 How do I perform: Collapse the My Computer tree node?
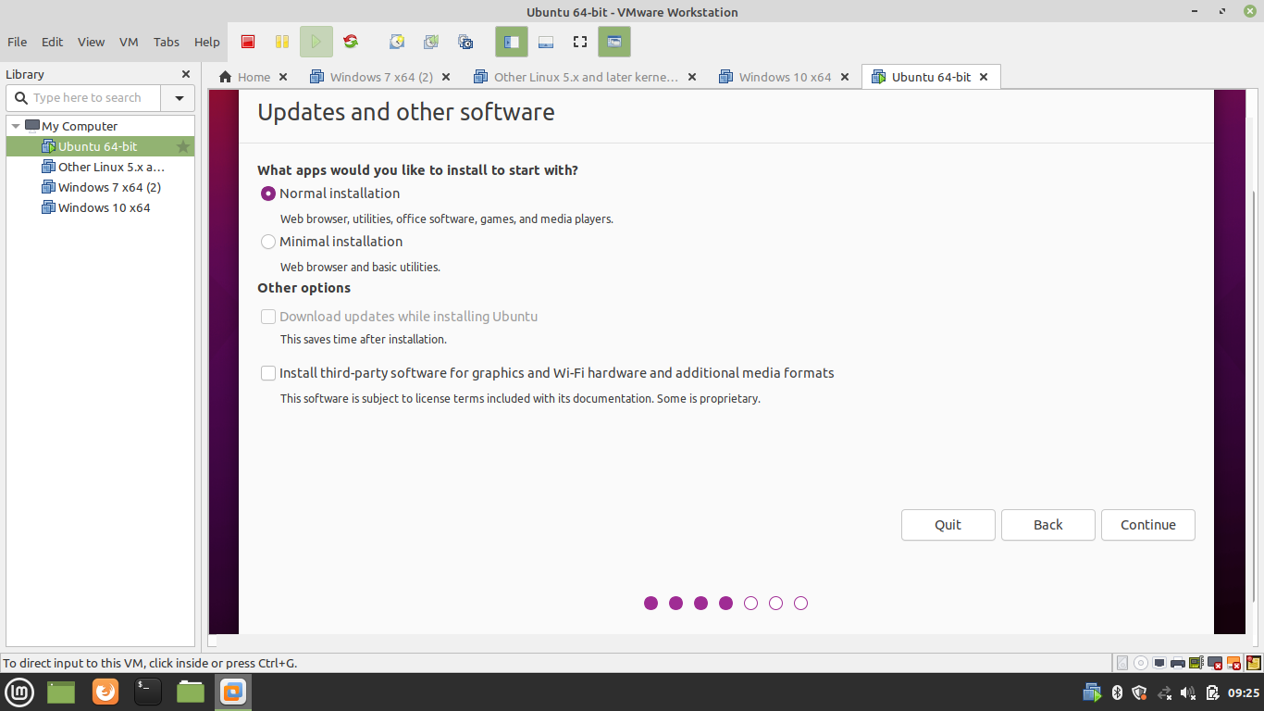16,126
